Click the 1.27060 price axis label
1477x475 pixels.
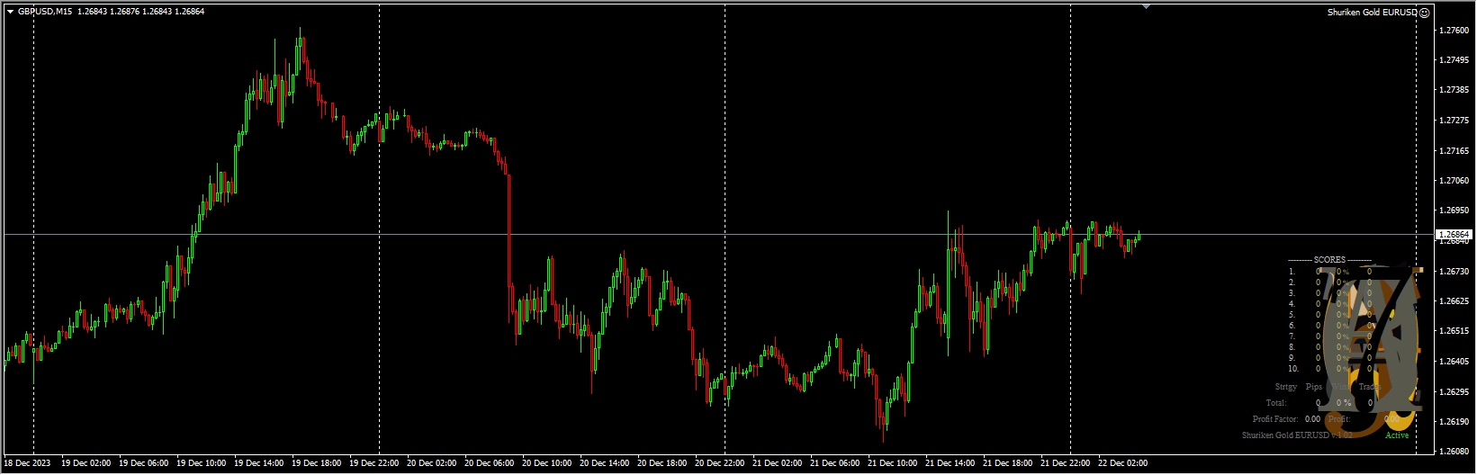[1454, 181]
